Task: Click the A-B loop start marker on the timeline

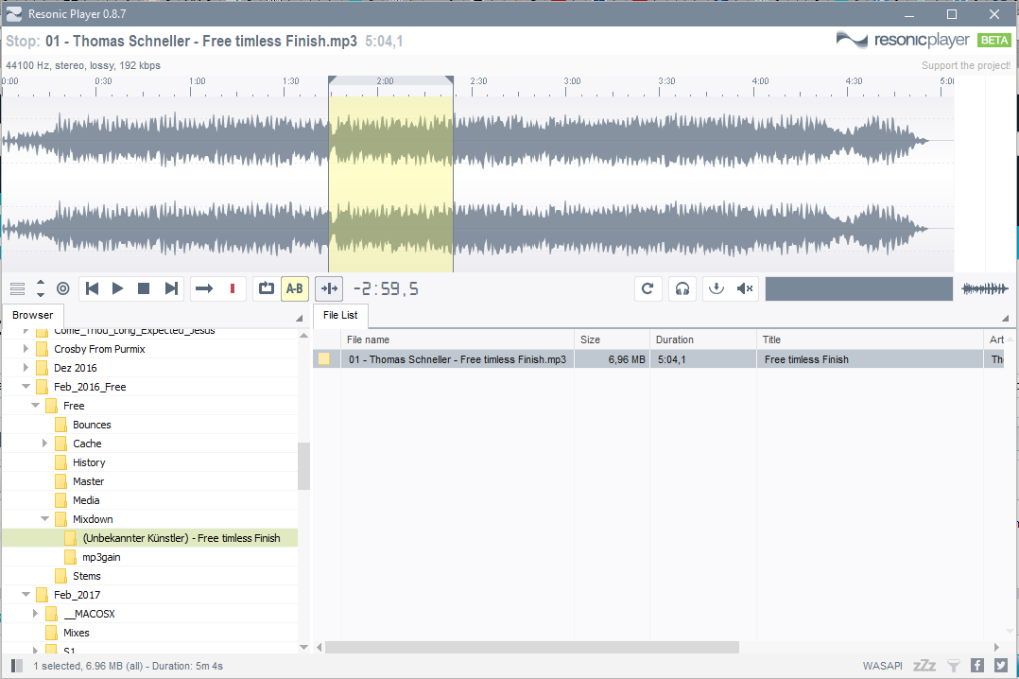Action: 332,80
